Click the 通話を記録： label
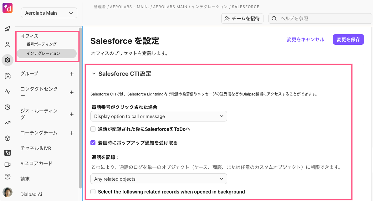Screen dimensions: 373x201 (105, 157)
